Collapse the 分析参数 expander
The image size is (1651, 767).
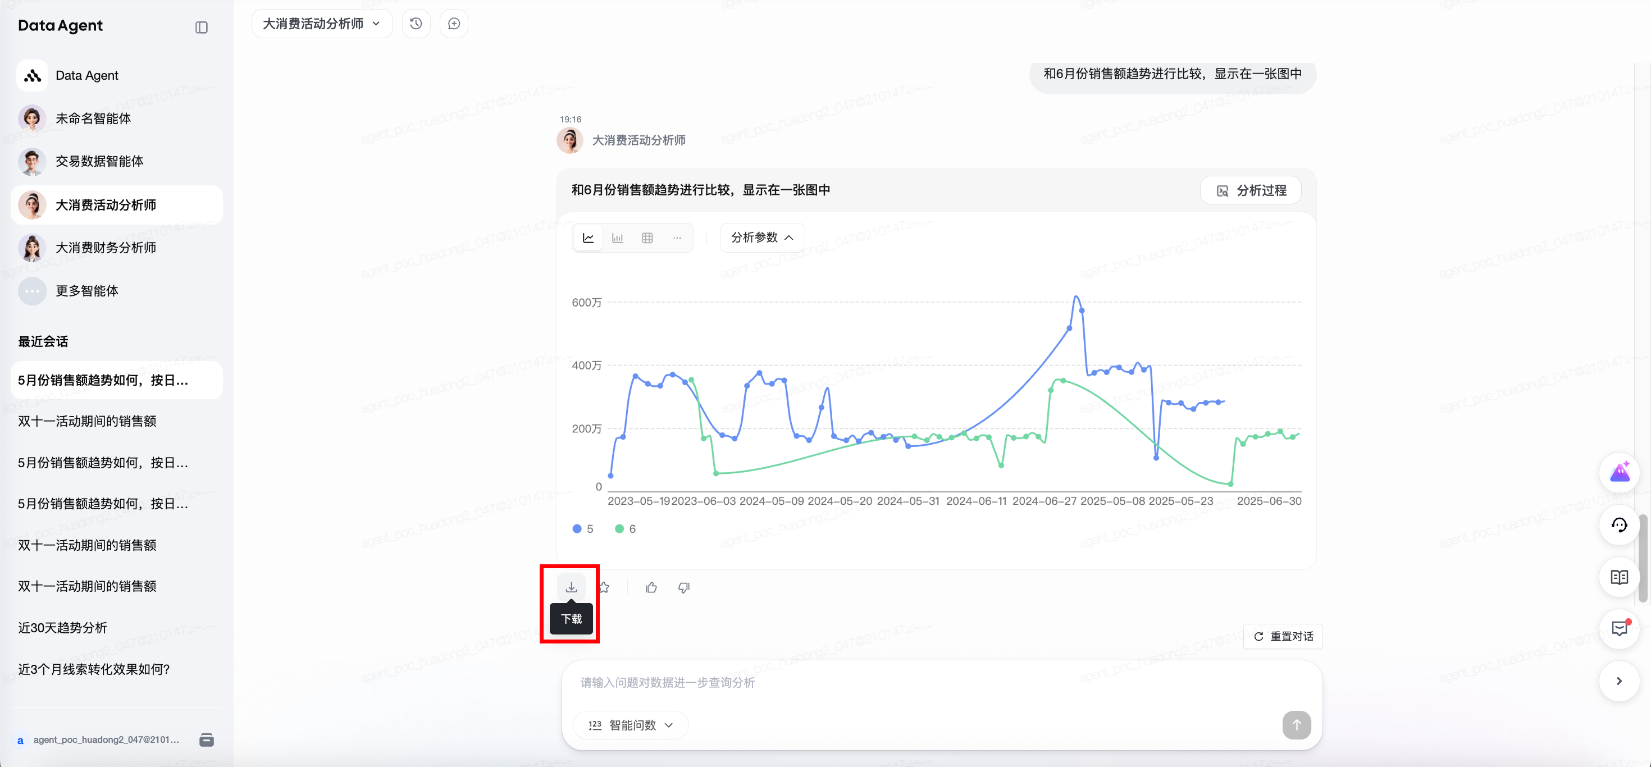(x=762, y=238)
